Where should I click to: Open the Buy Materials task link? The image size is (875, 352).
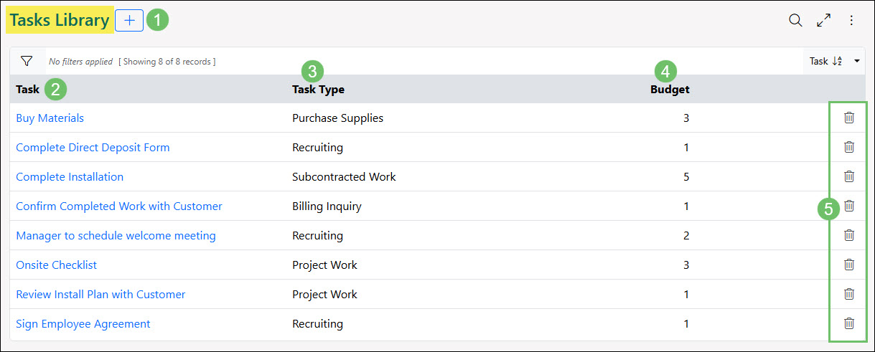point(50,118)
